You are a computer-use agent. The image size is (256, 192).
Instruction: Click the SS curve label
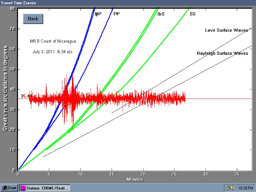[192, 14]
